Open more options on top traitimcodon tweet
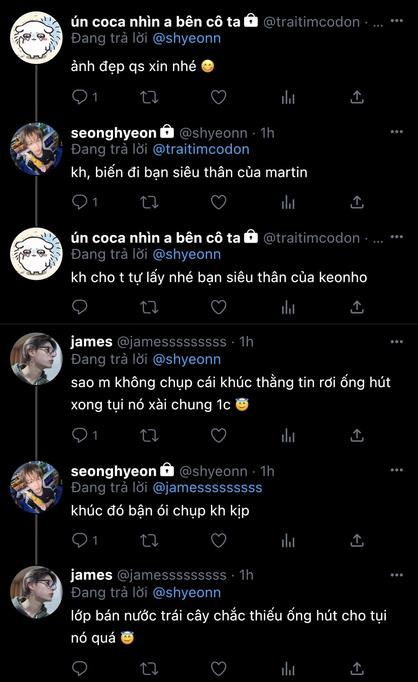The height and width of the screenshot is (682, 418). click(396, 21)
